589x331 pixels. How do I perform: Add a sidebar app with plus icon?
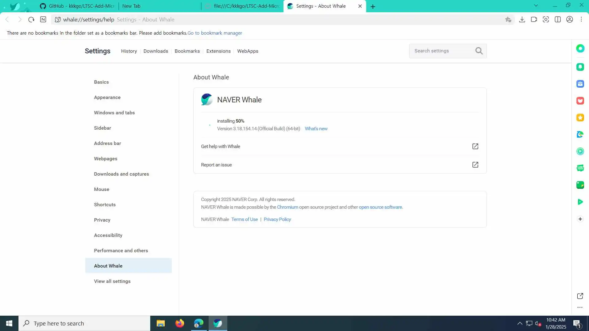pos(580,219)
